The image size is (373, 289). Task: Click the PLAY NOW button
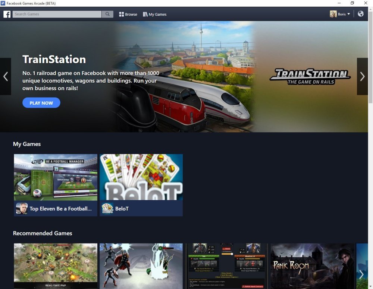point(41,103)
